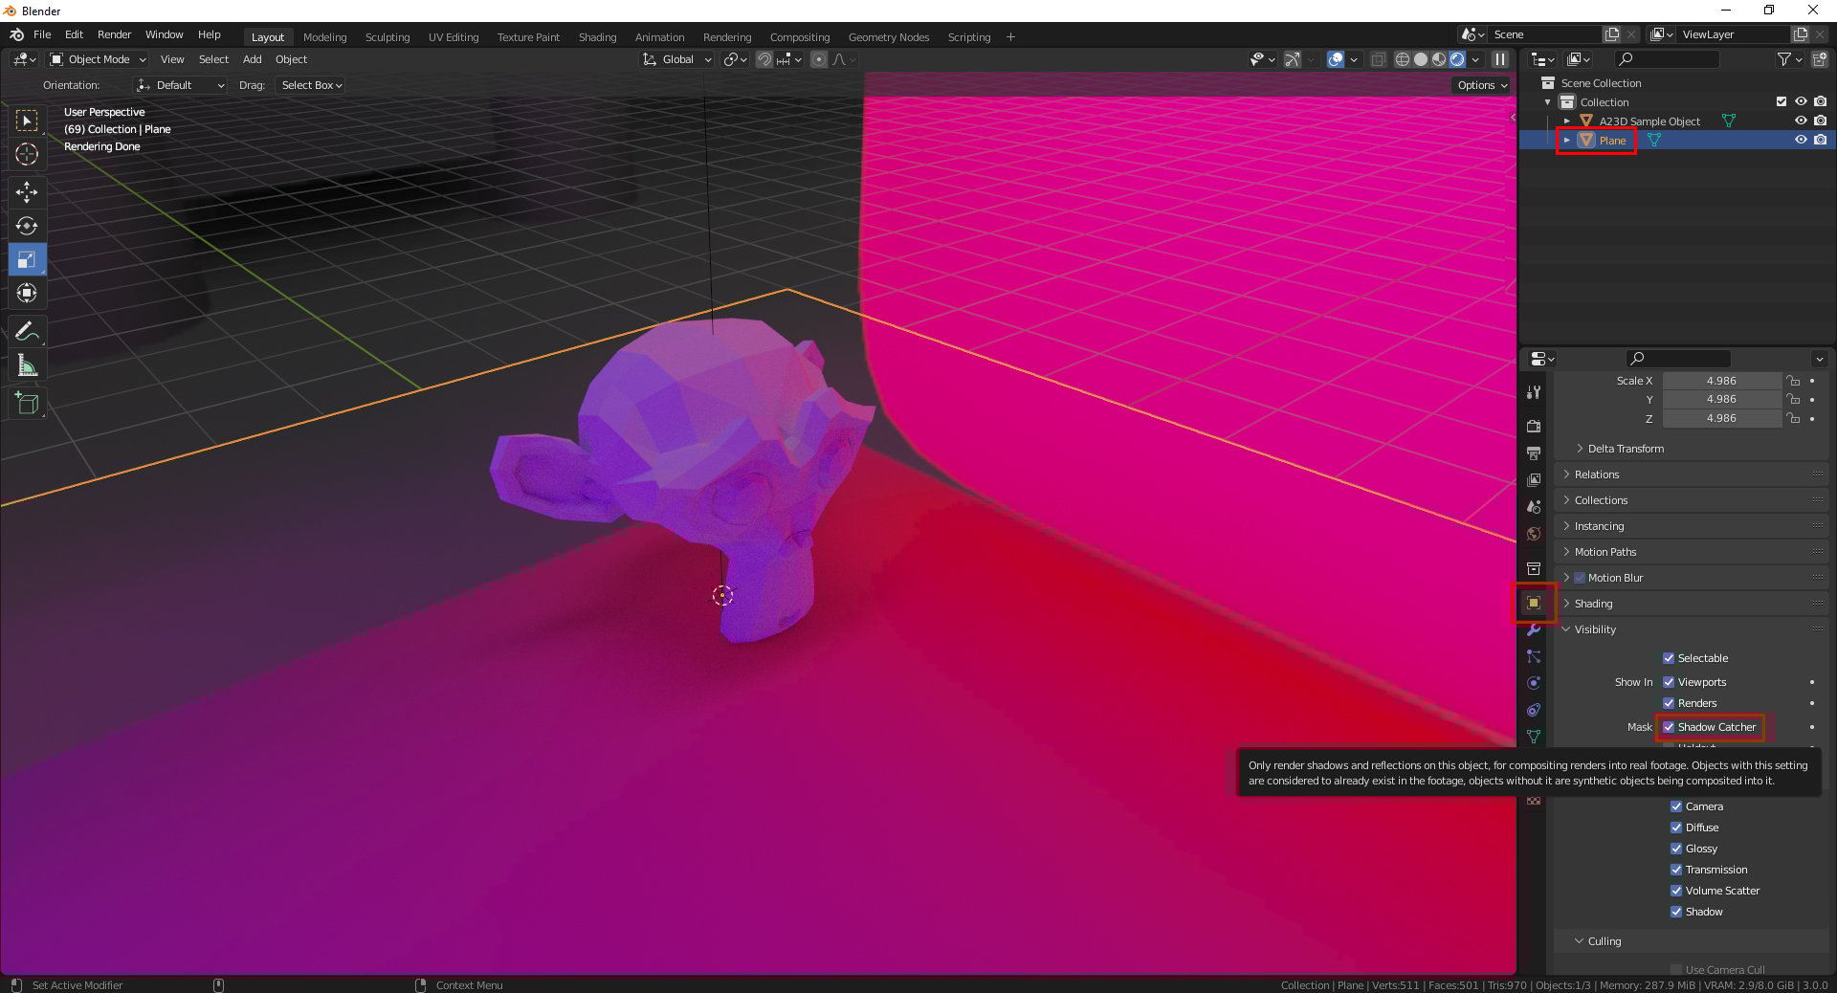The width and height of the screenshot is (1837, 993).
Task: Select the Measure ruler tool
Action: tap(27, 365)
